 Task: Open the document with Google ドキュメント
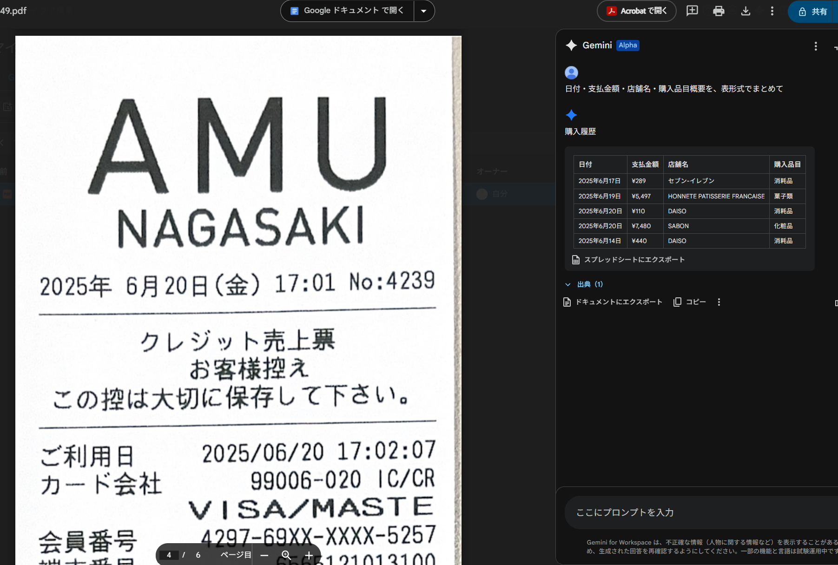click(x=347, y=11)
